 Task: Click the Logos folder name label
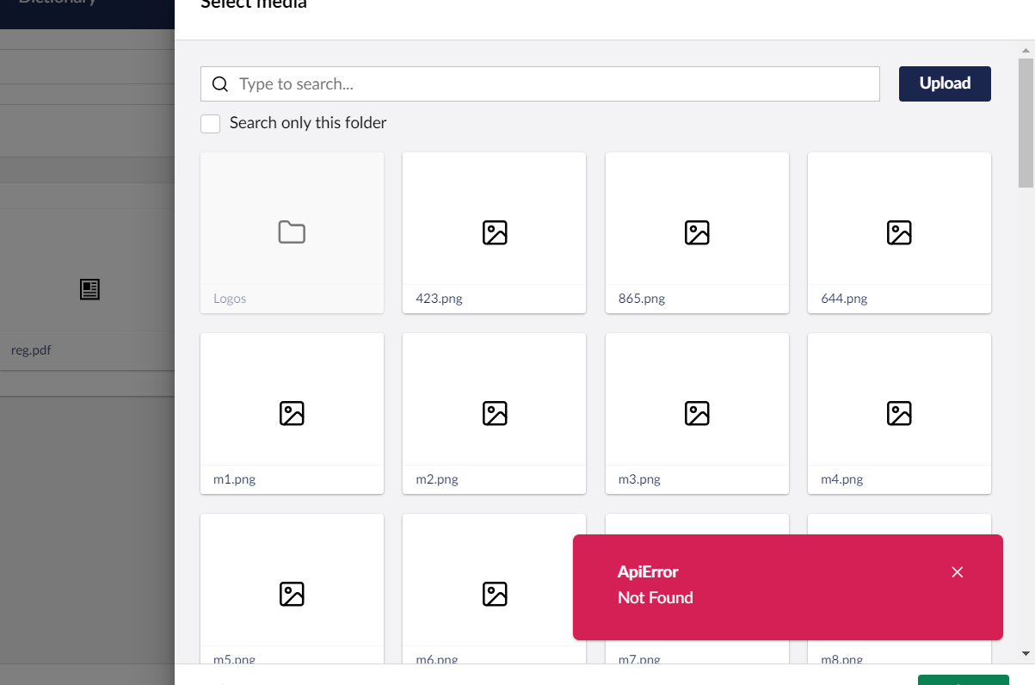tap(230, 299)
